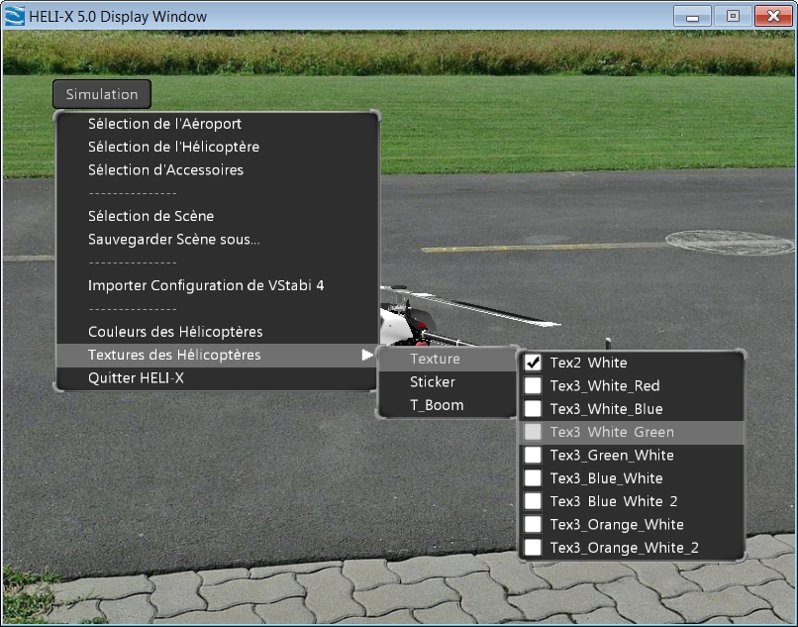Viewport: 798px width, 627px height.
Task: Click Sauvegarder Scène sous...
Action: pyautogui.click(x=173, y=239)
